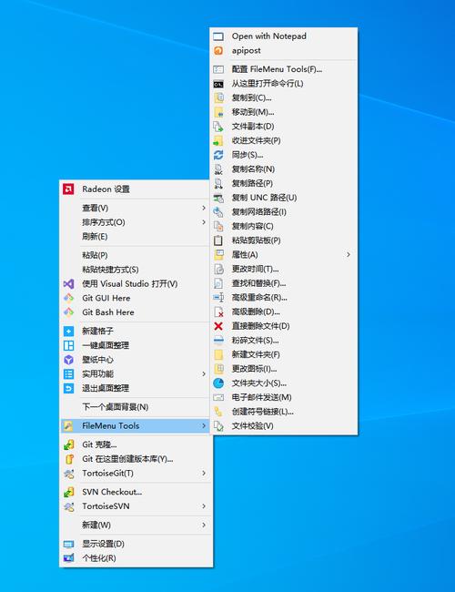The height and width of the screenshot is (592, 455).
Task: Expand the 实用功能 submenu arrow
Action: coord(204,373)
